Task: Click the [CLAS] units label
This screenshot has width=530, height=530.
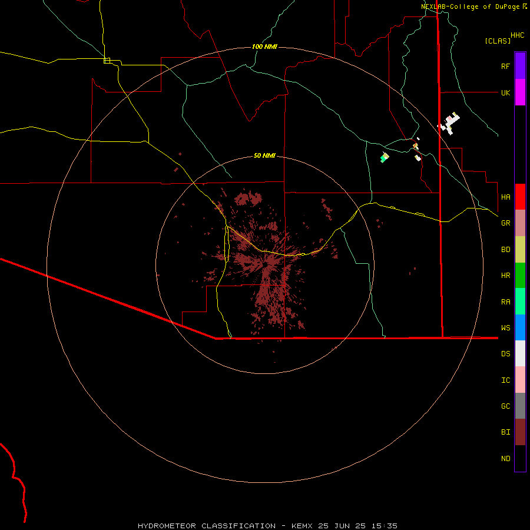Action: 498,41
